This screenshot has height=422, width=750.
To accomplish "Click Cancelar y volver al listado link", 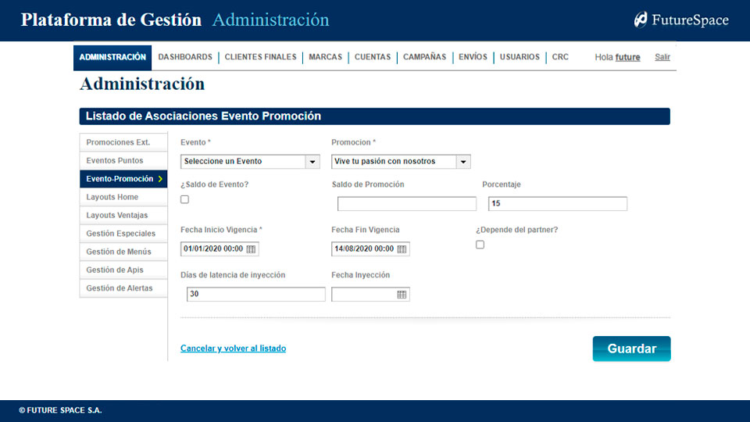I will tap(233, 349).
